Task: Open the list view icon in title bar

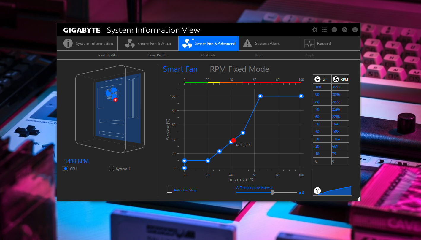Action: [x=324, y=30]
